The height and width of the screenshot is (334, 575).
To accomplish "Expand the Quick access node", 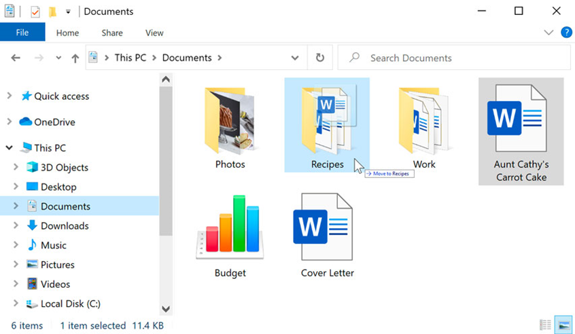I will click(x=9, y=96).
